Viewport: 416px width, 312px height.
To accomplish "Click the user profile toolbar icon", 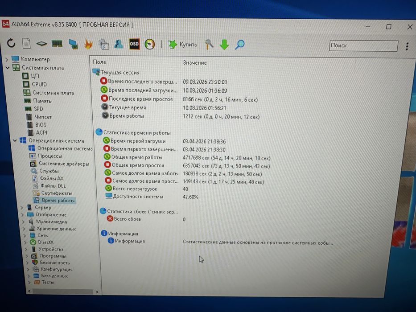I will 119,44.
